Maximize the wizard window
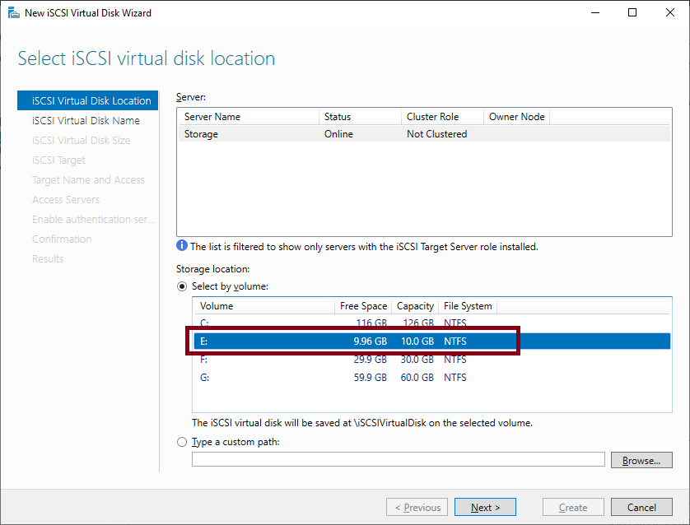This screenshot has width=690, height=525. [x=632, y=12]
